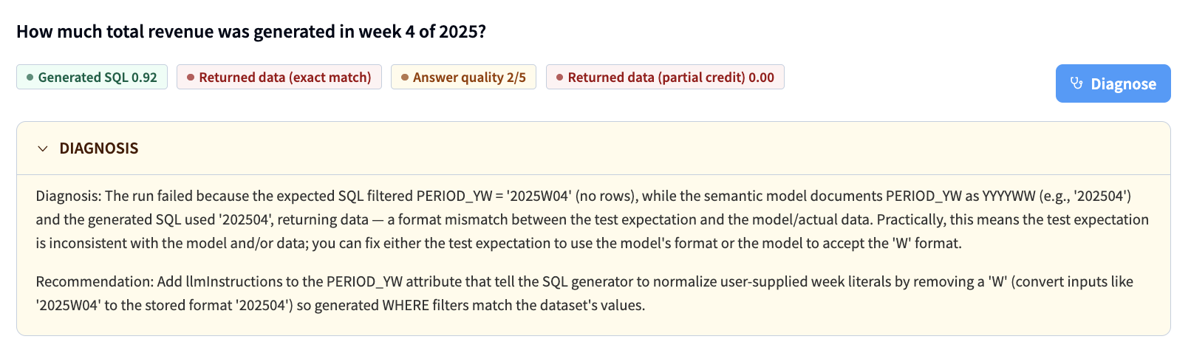The width and height of the screenshot is (1191, 356).
Task: Click the orange dot in the Answer quality badge
Action: [404, 78]
